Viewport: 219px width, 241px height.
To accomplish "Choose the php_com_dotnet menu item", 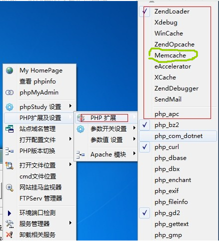I will click(178, 136).
